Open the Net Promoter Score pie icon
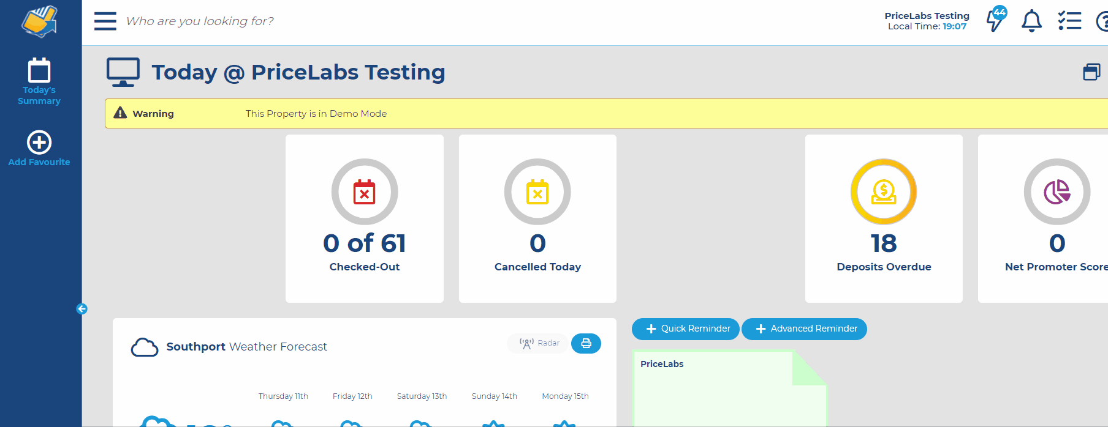Viewport: 1108px width, 427px height. pos(1057,191)
